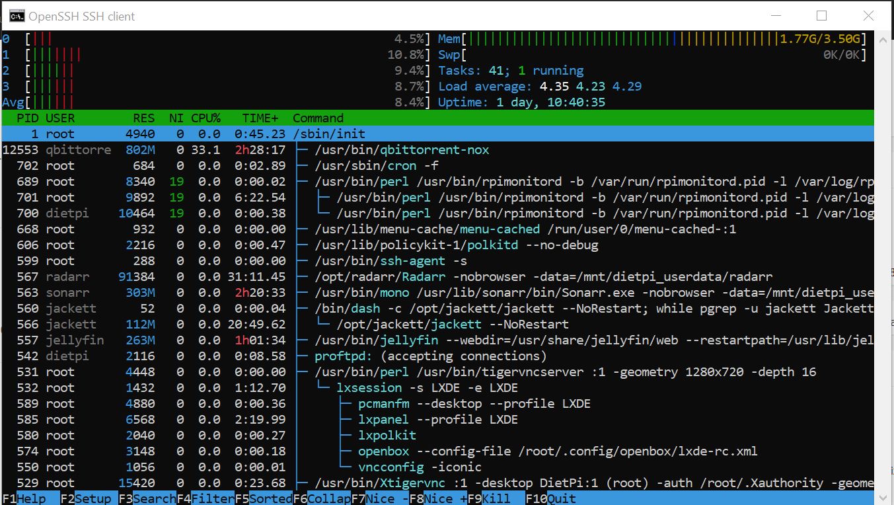Select the lxpolkit process row
Viewport: 894px width, 505px height.
point(437,436)
